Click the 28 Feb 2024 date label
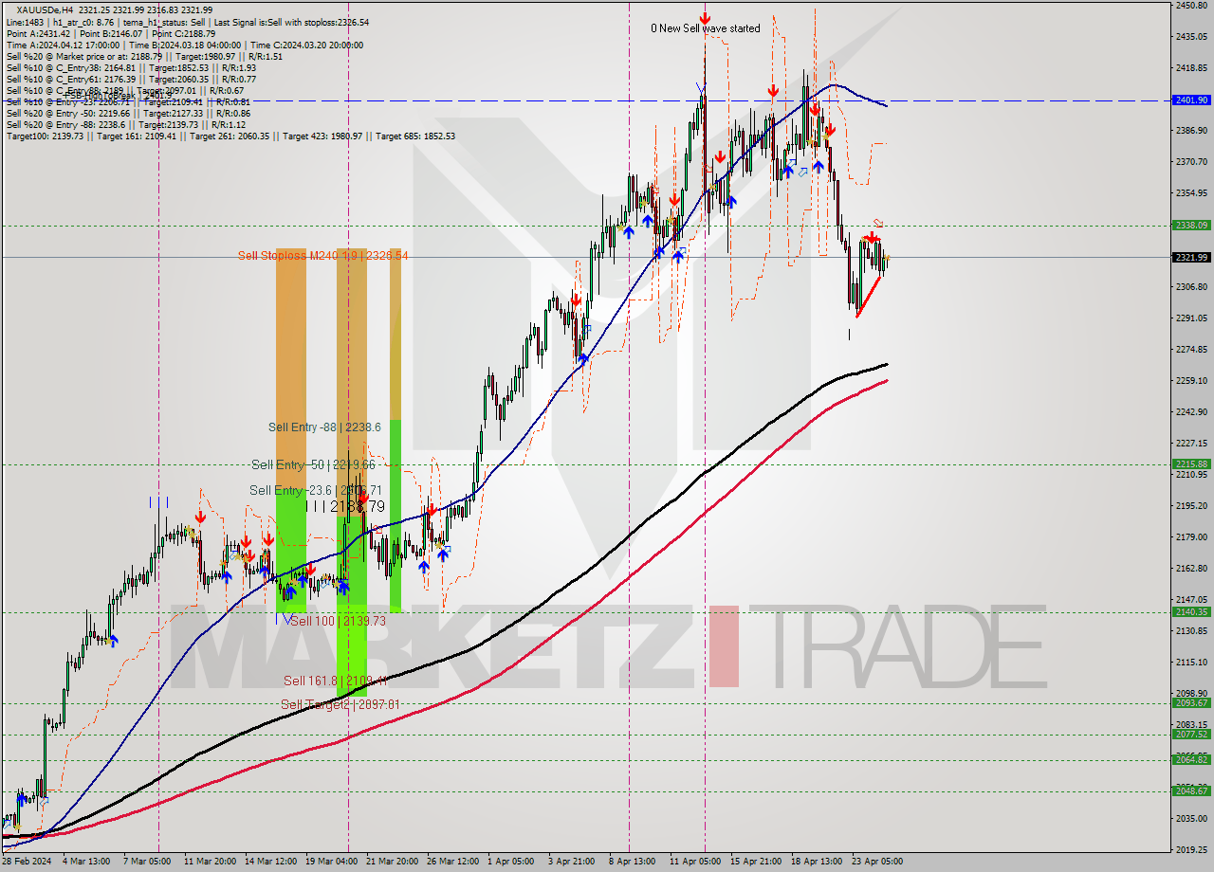Viewport: 1214px width, 872px height. [x=26, y=862]
